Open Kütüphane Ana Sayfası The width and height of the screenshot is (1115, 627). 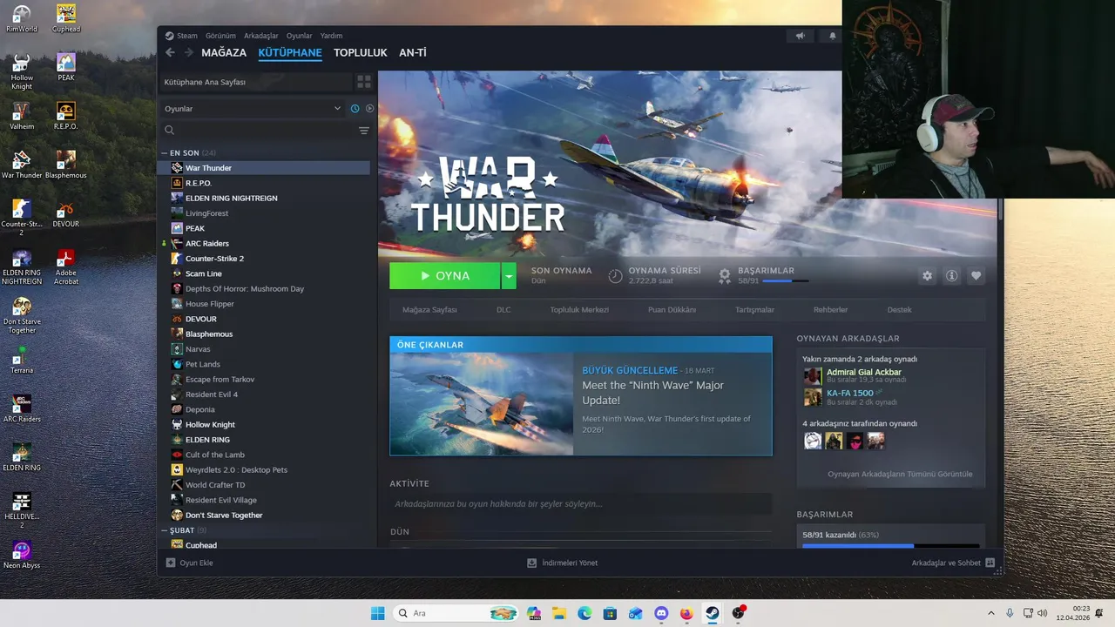coord(254,82)
